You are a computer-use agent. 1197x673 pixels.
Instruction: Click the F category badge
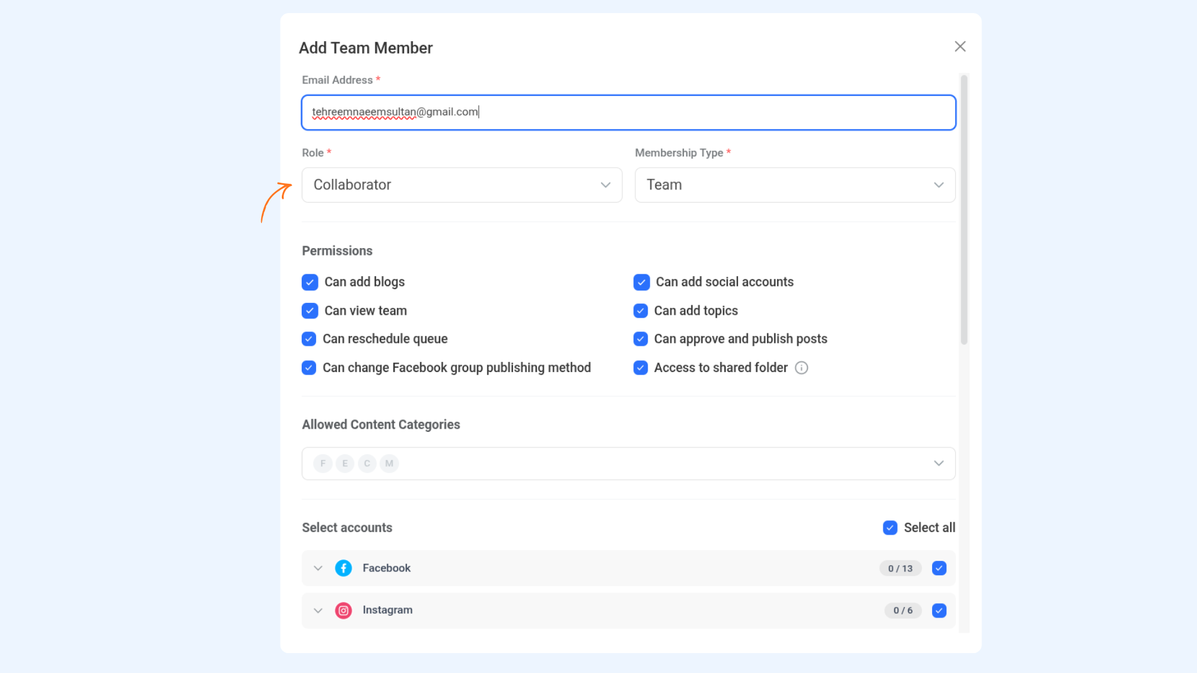323,464
